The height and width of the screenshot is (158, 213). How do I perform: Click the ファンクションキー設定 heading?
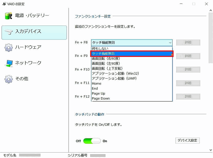[x=93, y=16]
